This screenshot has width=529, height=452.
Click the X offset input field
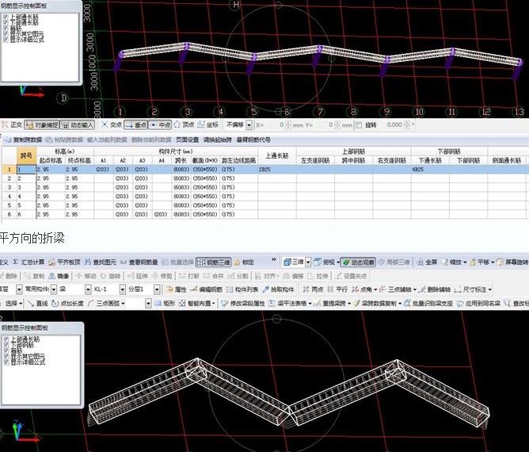(275, 125)
